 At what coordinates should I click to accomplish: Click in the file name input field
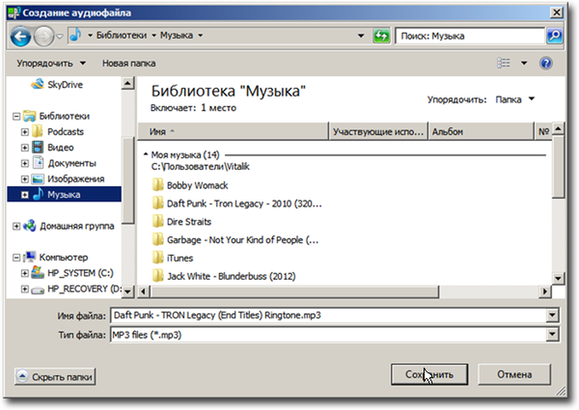tap(327, 316)
